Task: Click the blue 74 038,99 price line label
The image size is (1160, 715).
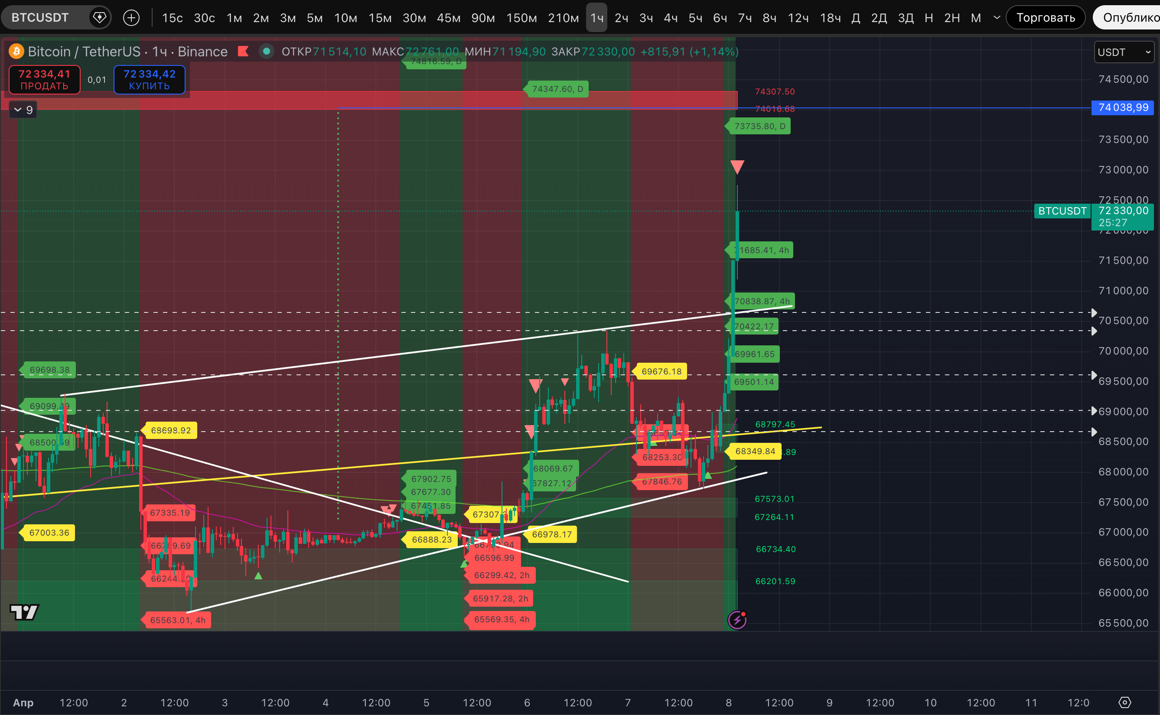Action: click(x=1123, y=108)
